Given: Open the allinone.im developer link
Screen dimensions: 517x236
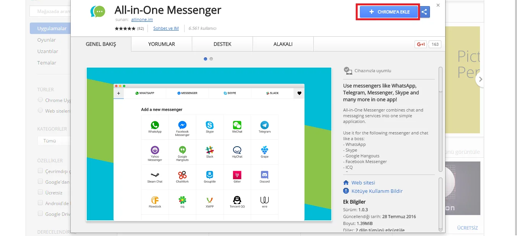Looking at the screenshot, I should (142, 19).
